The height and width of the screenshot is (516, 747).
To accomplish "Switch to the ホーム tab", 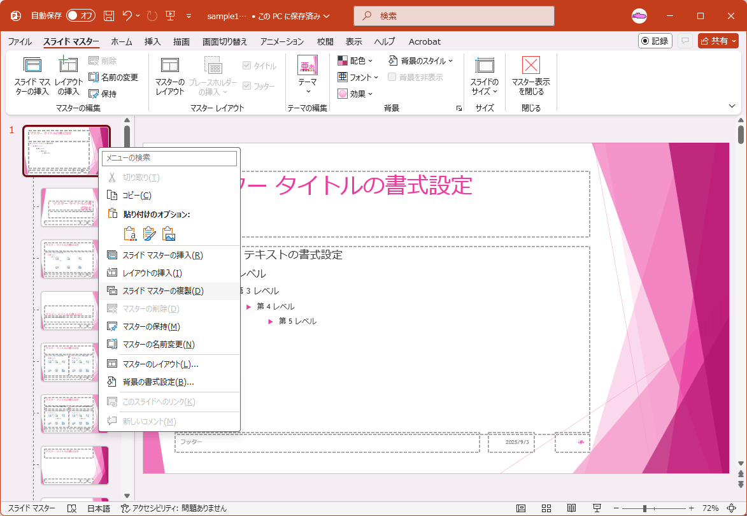I will coord(122,42).
